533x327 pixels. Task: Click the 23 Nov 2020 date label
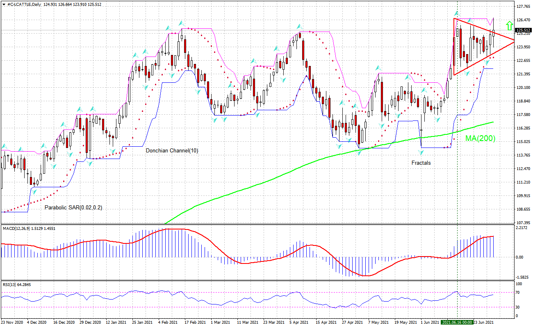click(x=12, y=322)
